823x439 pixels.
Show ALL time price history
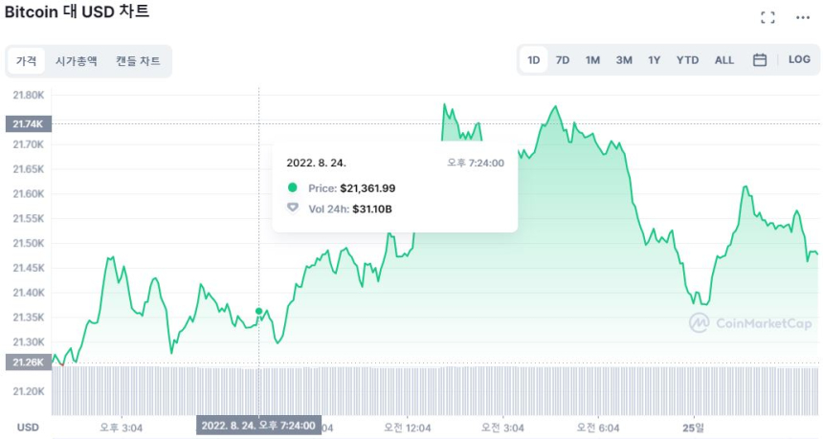(724, 60)
